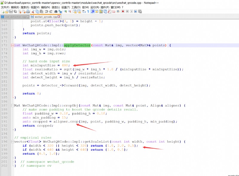The width and height of the screenshot is (239, 176).
Task: Click the value 400 in minInputSize line
Action: click(65, 65)
